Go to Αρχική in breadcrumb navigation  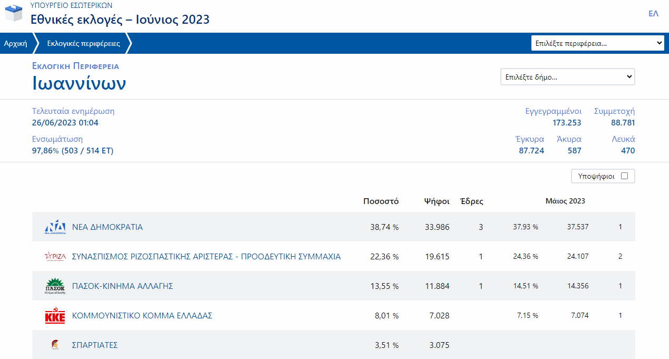click(x=16, y=43)
